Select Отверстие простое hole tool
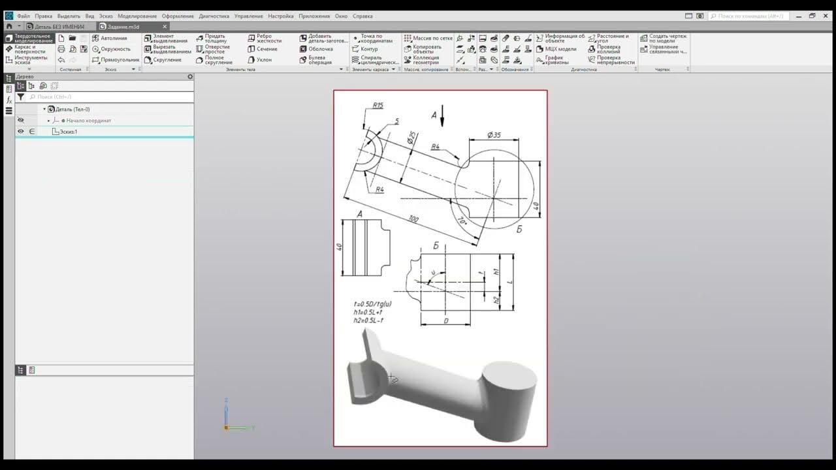 click(x=212, y=49)
